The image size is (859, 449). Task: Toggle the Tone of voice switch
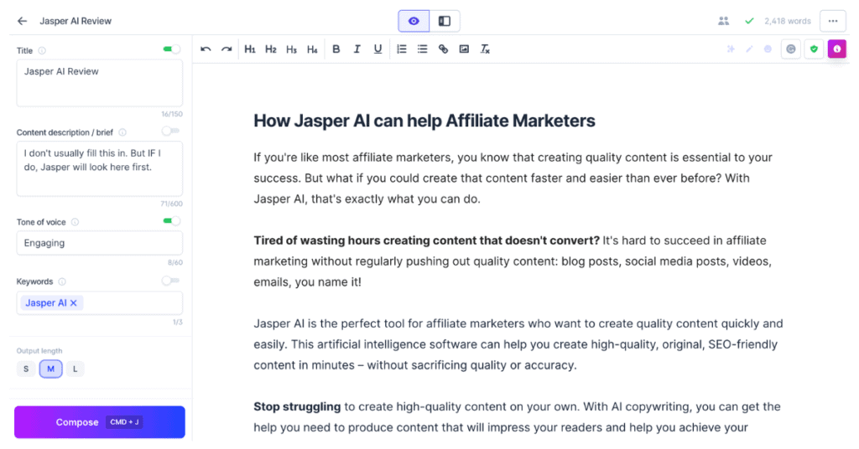pos(171,221)
